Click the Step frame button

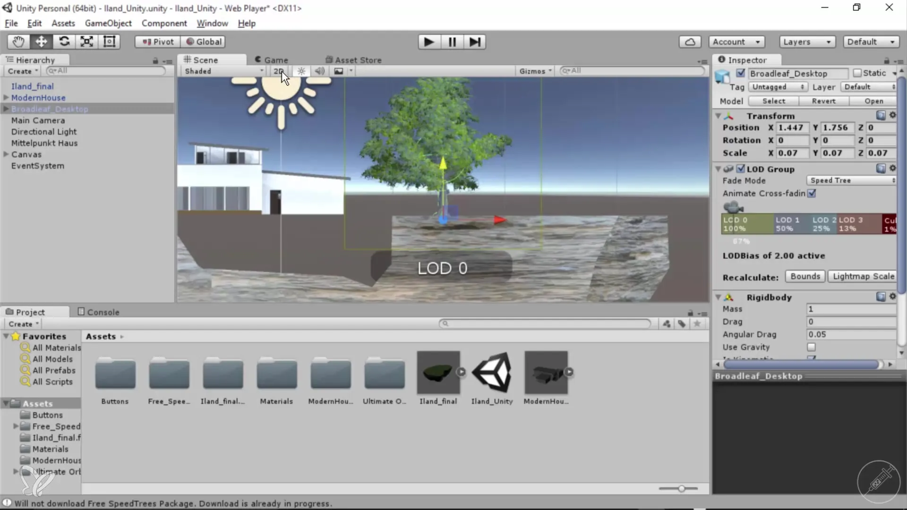pyautogui.click(x=475, y=42)
